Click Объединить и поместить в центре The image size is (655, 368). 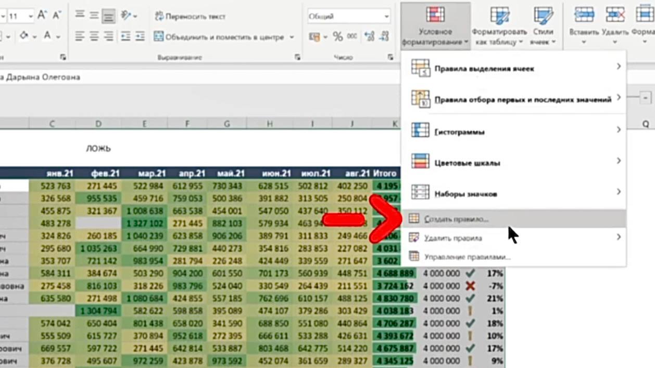tap(219, 37)
